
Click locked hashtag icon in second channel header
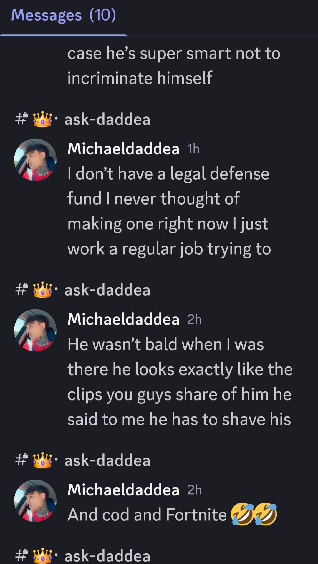[x=21, y=290]
